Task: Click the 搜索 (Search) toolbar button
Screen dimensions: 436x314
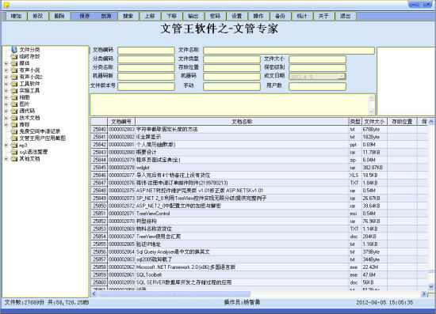Action: pos(128,16)
